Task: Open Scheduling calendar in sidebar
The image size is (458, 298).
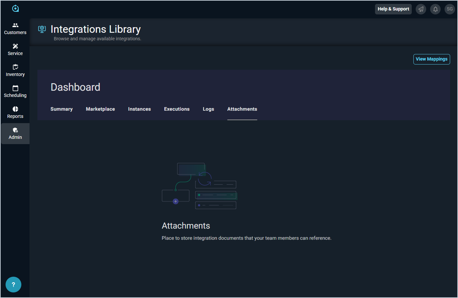Action: (15, 92)
